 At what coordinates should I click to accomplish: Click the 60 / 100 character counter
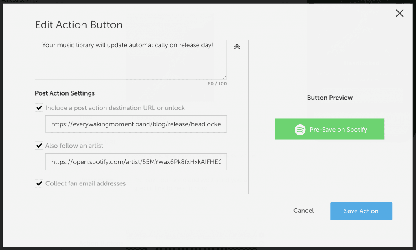(x=217, y=84)
